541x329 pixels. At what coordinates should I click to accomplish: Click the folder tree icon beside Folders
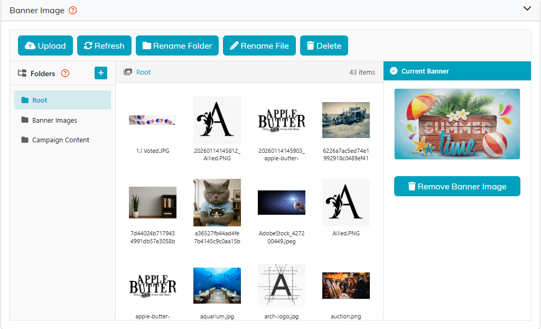(22, 73)
